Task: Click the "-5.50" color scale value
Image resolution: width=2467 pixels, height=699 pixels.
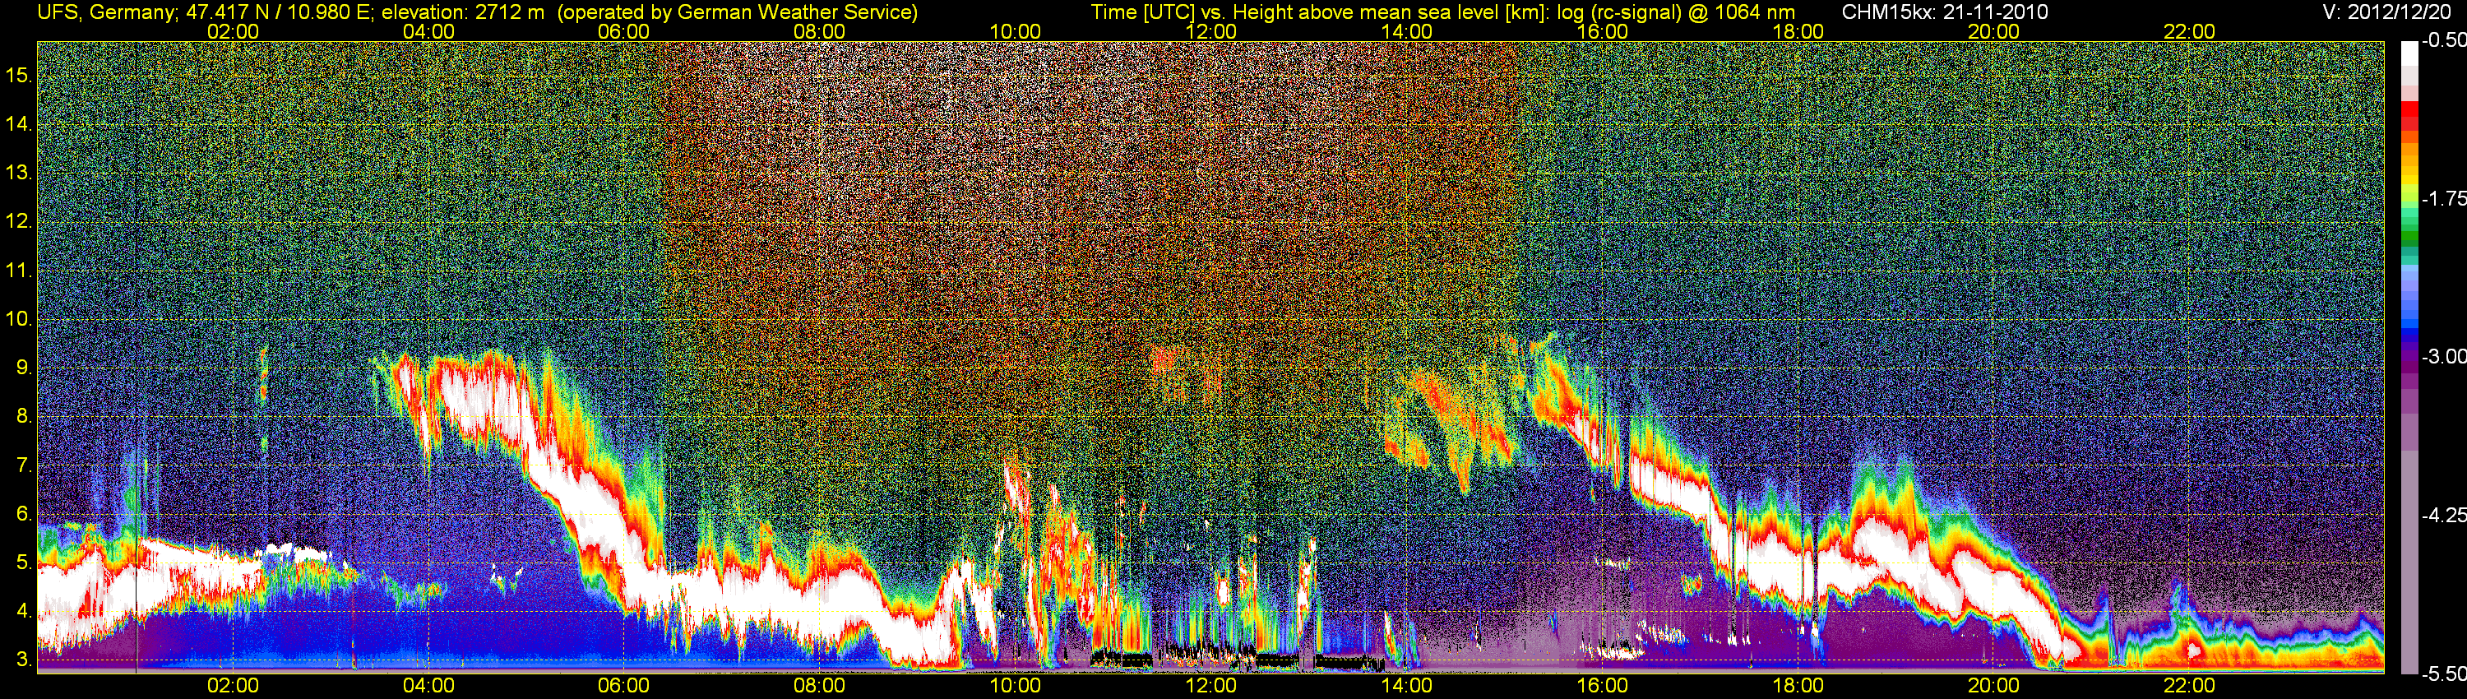Action: (2443, 674)
